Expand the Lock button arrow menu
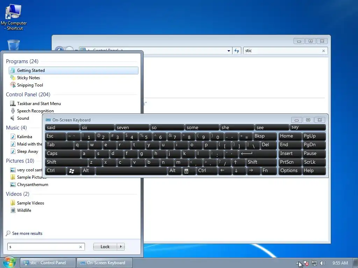This screenshot has width=358, height=268. 121,247
